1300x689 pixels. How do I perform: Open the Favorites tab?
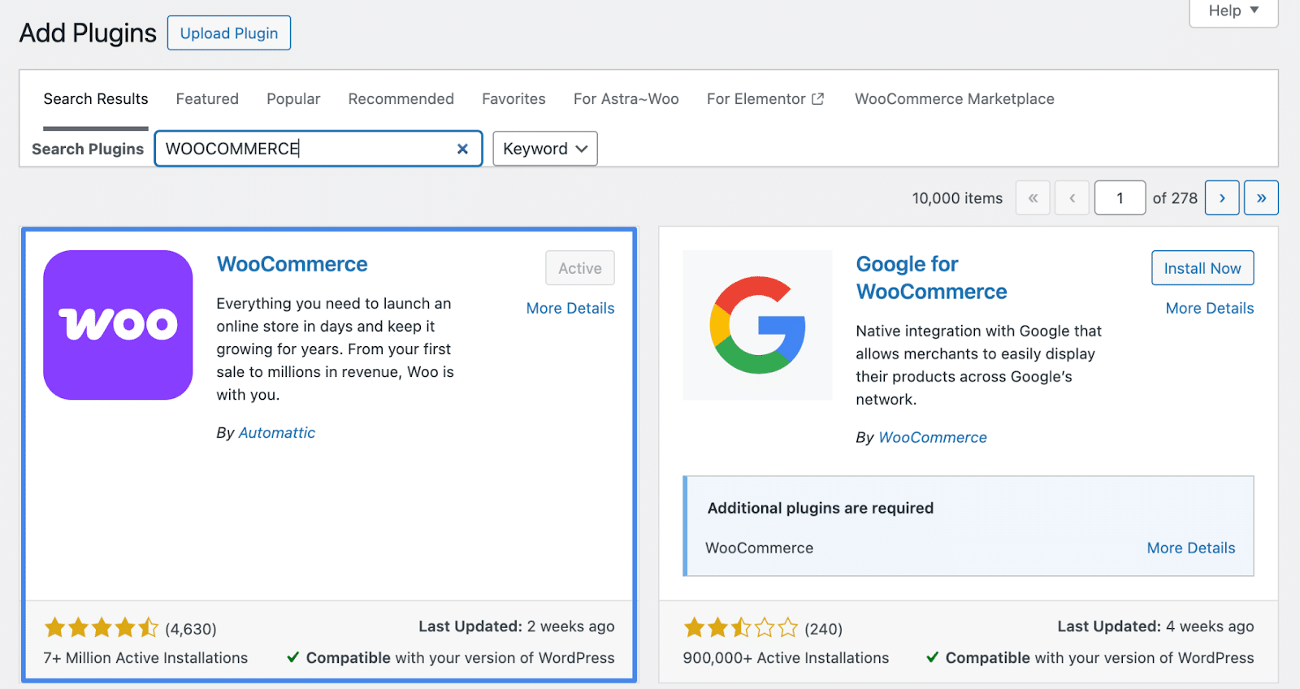pos(513,99)
